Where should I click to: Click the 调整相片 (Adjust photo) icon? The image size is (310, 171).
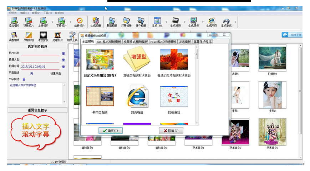click(14, 36)
